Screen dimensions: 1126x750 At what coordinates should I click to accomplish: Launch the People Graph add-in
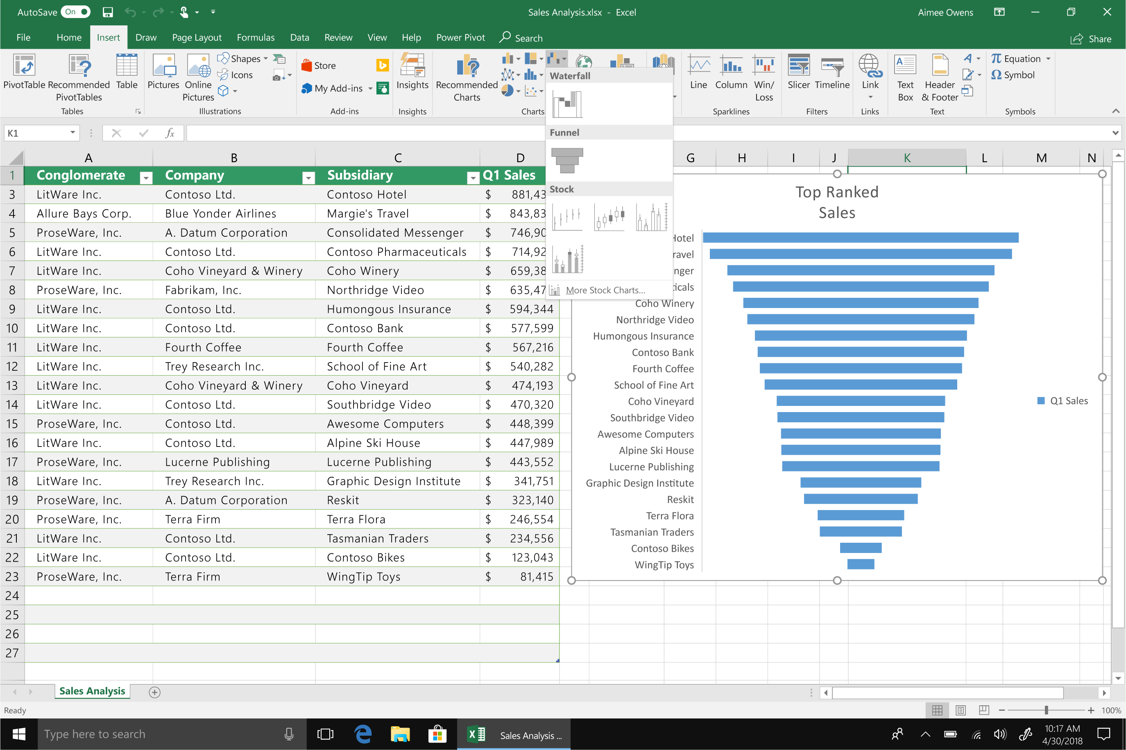point(383,88)
